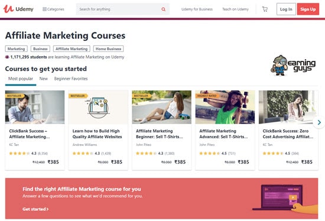Open the shopping cart icon
Image resolution: width=325 pixels, height=221 pixels.
point(265,9)
